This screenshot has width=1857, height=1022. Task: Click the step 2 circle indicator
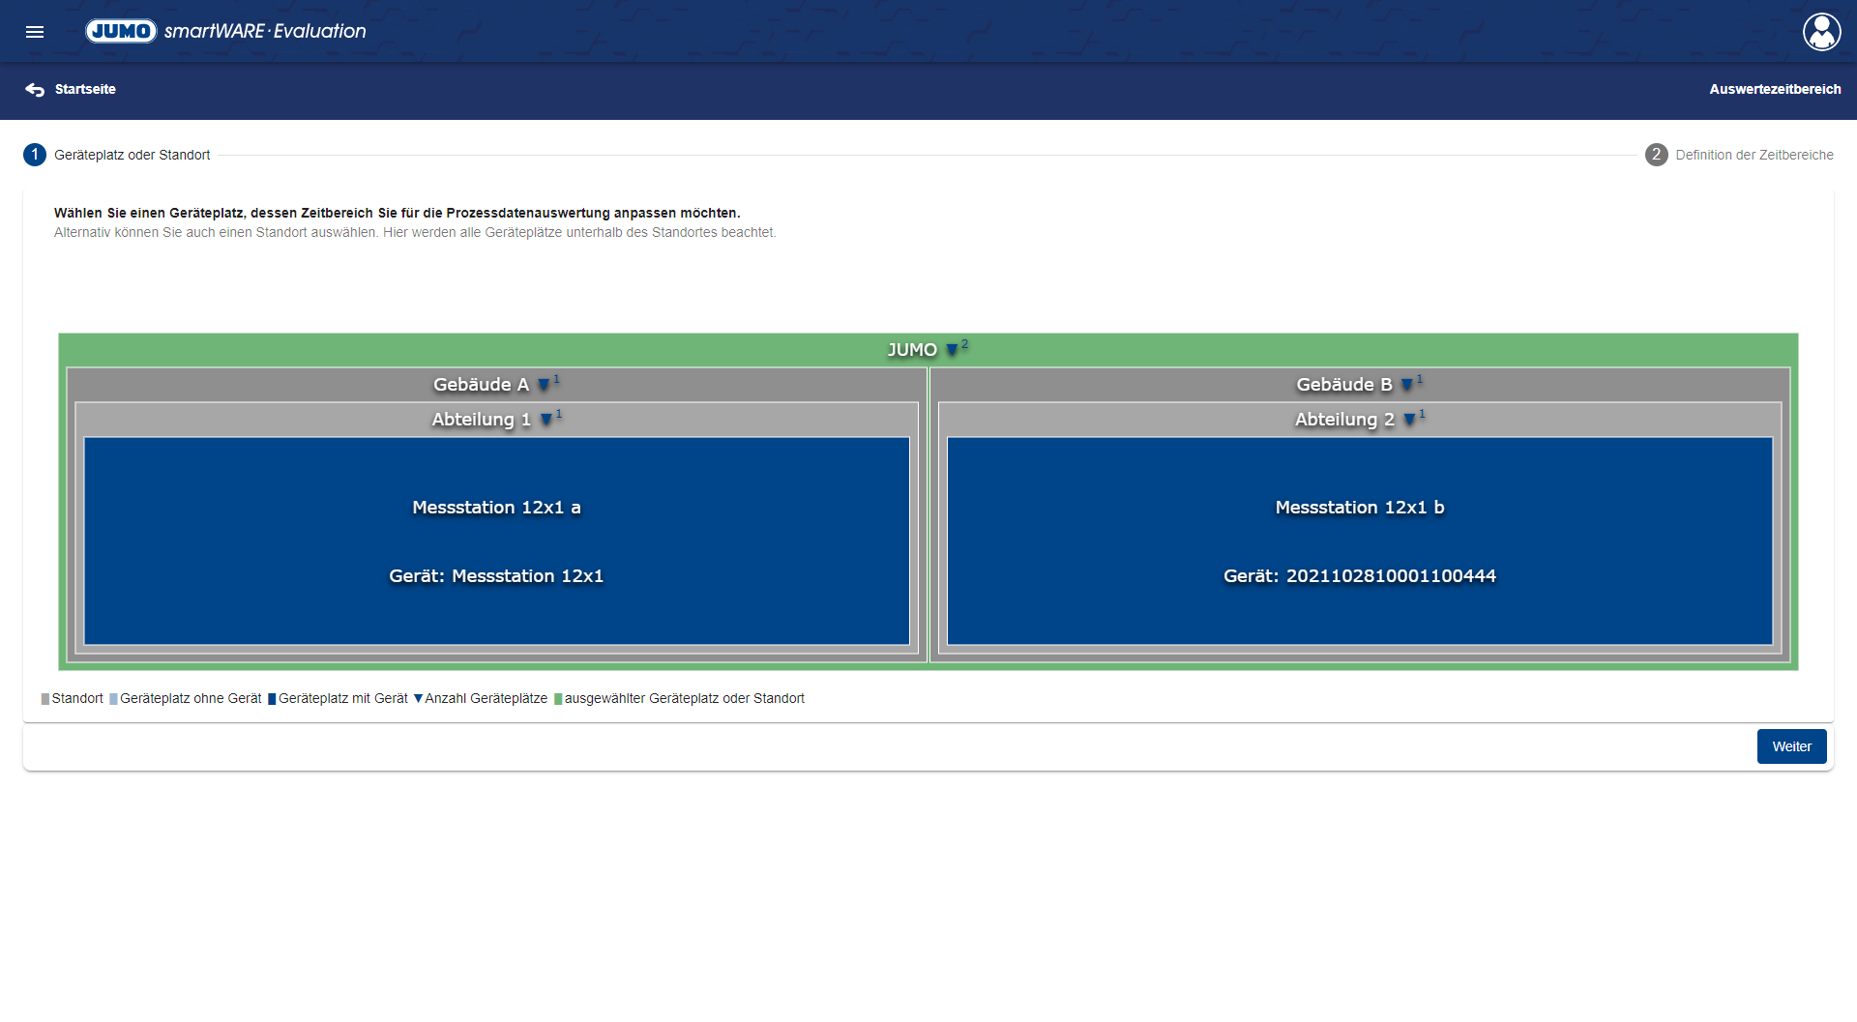(x=1656, y=155)
